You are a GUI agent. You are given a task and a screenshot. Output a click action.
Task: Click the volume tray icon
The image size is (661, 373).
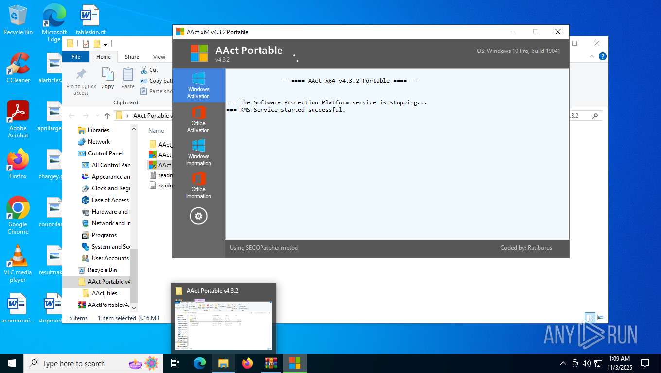pyautogui.click(x=587, y=363)
